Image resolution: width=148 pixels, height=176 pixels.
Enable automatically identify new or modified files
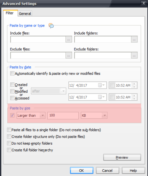[x=12, y=73]
